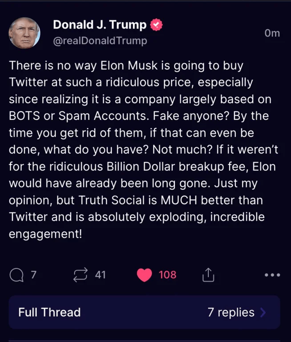The height and width of the screenshot is (342, 291).
Task: Unlike the post with the heart icon
Action: tap(144, 275)
